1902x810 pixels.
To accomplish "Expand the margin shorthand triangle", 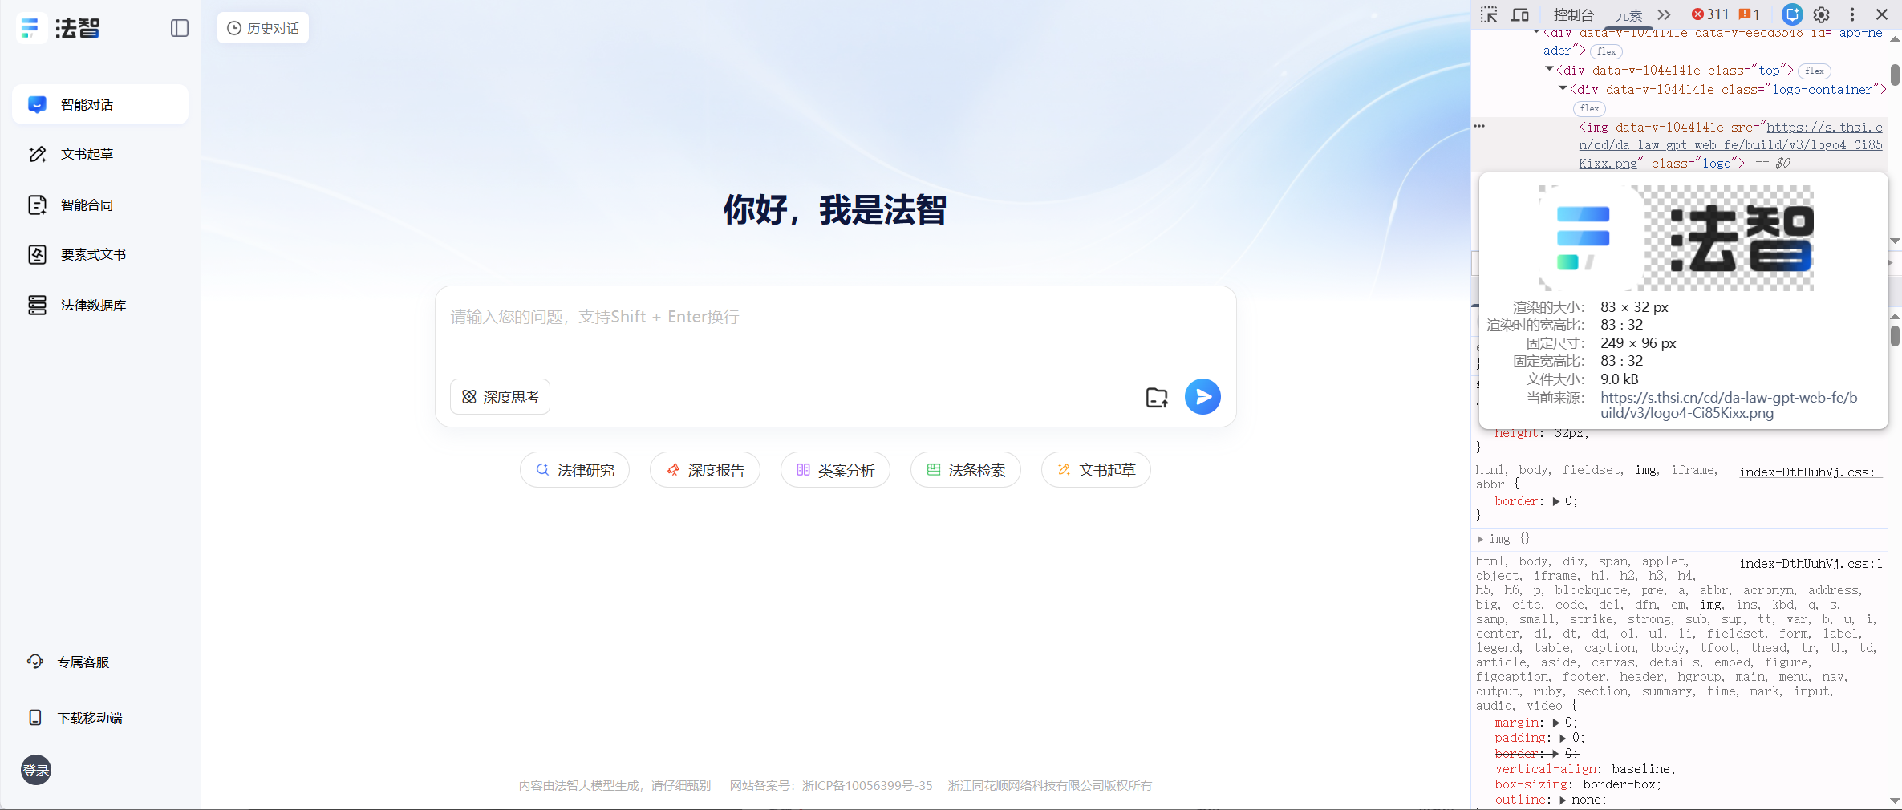I will [1556, 723].
